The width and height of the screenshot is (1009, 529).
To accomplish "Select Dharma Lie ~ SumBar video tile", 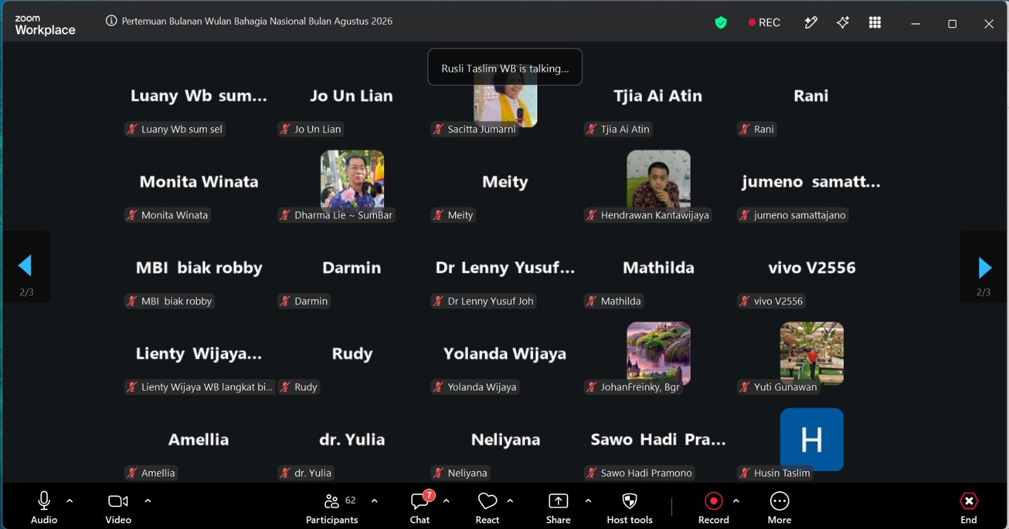I will pyautogui.click(x=352, y=181).
